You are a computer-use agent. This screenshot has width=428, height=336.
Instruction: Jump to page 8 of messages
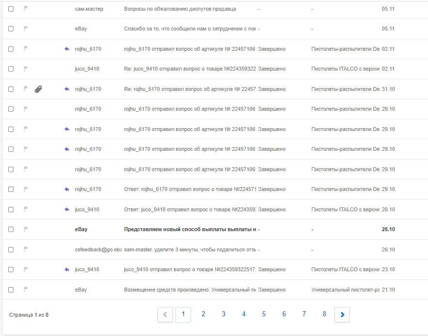324,314
